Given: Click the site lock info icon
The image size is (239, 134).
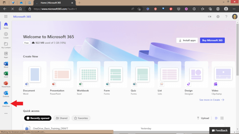Looking at the screenshot, I should (30, 9).
